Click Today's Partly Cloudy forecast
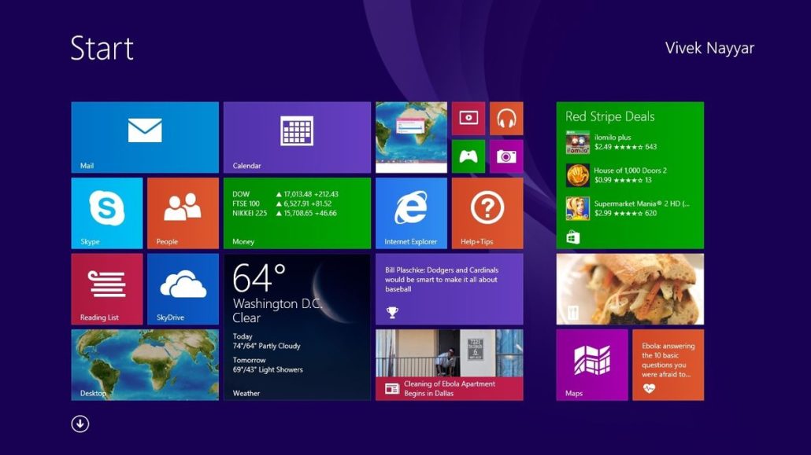 (x=266, y=341)
